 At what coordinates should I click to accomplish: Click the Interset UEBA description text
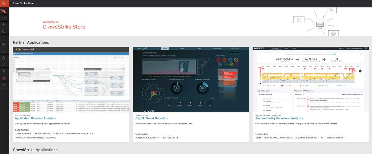pyautogui.click(x=296, y=124)
